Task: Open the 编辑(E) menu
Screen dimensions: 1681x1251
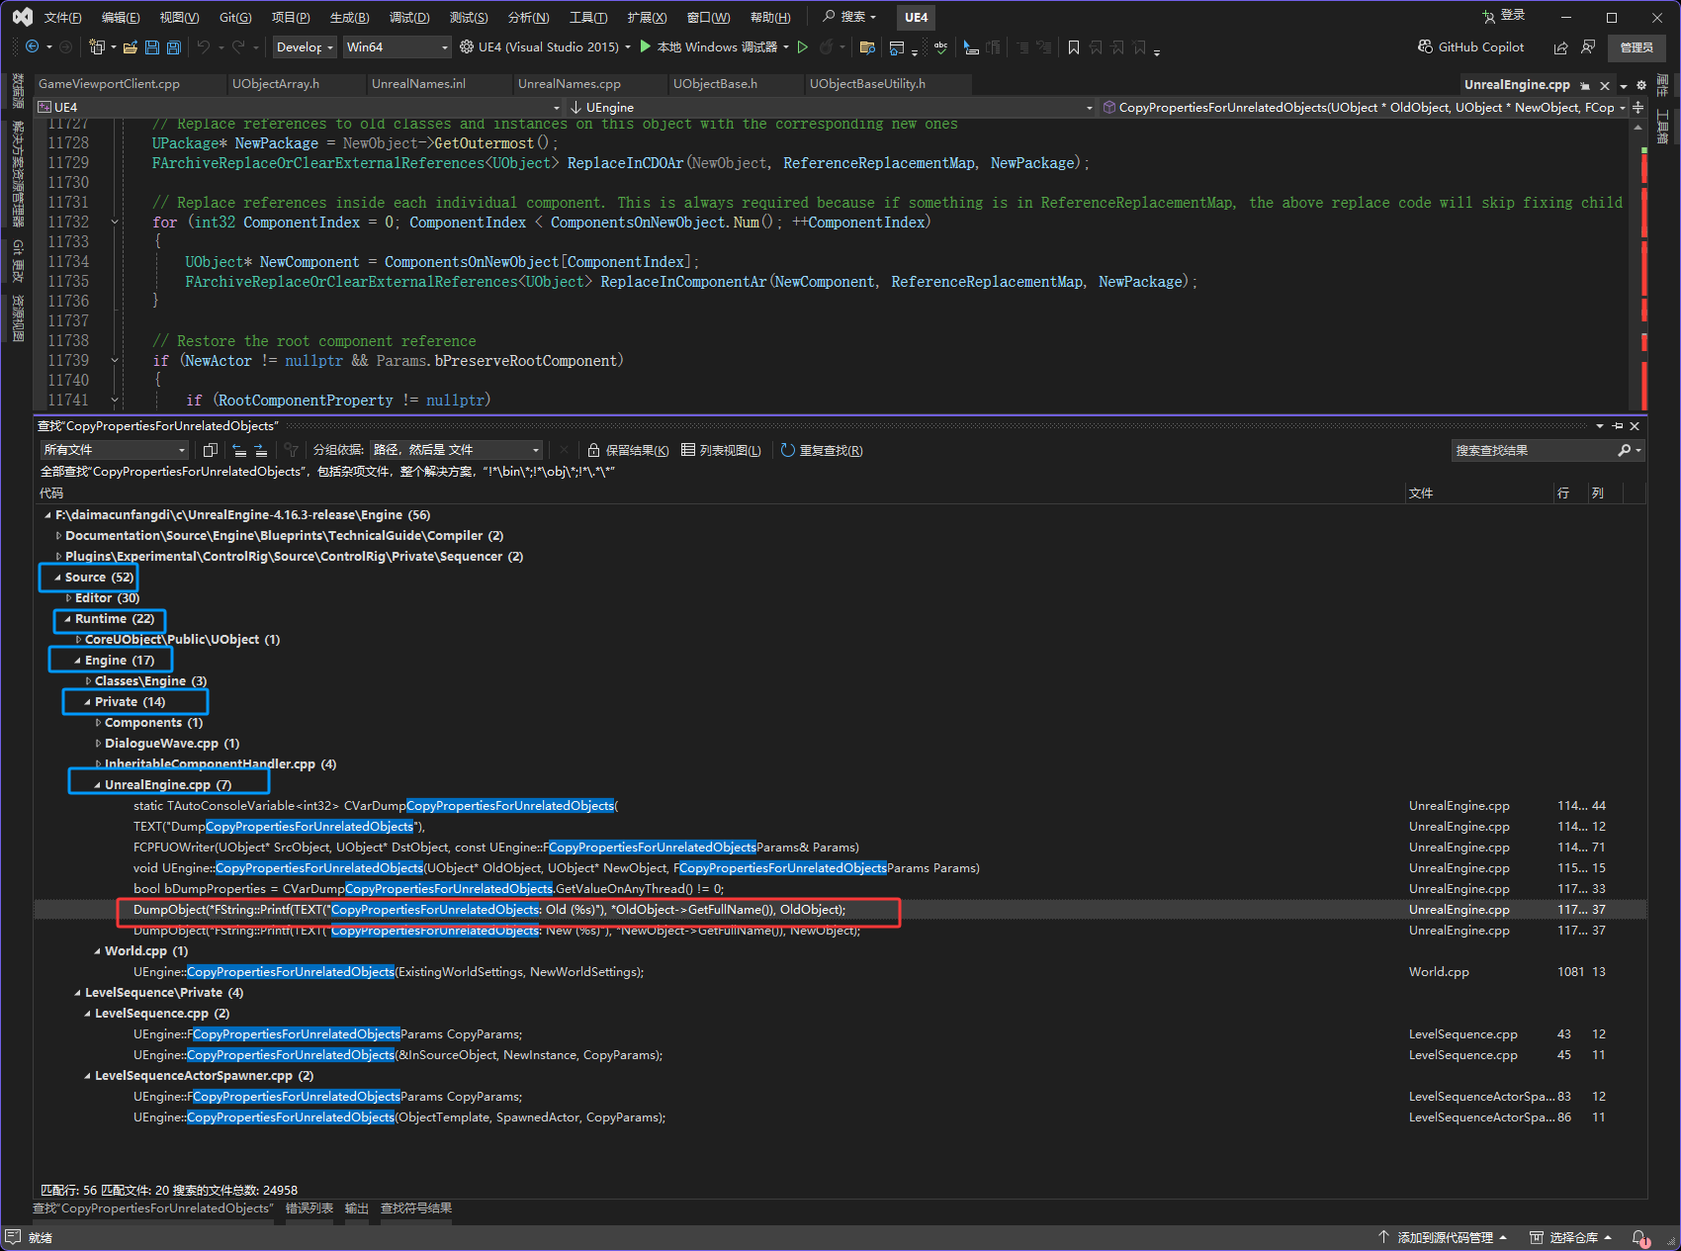Action: [x=121, y=18]
